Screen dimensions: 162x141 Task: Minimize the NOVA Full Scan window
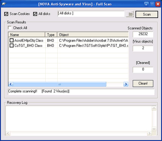tap(146, 4)
